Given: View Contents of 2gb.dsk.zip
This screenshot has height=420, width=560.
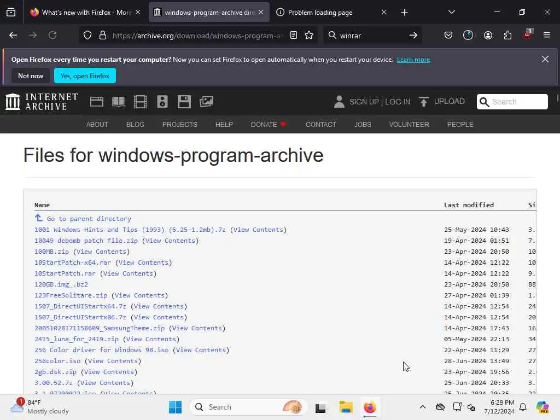Looking at the screenshot, I should point(109,372).
